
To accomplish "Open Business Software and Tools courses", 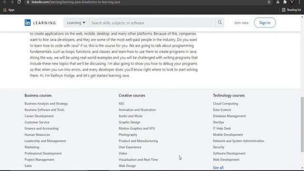I will [x=44, y=110].
